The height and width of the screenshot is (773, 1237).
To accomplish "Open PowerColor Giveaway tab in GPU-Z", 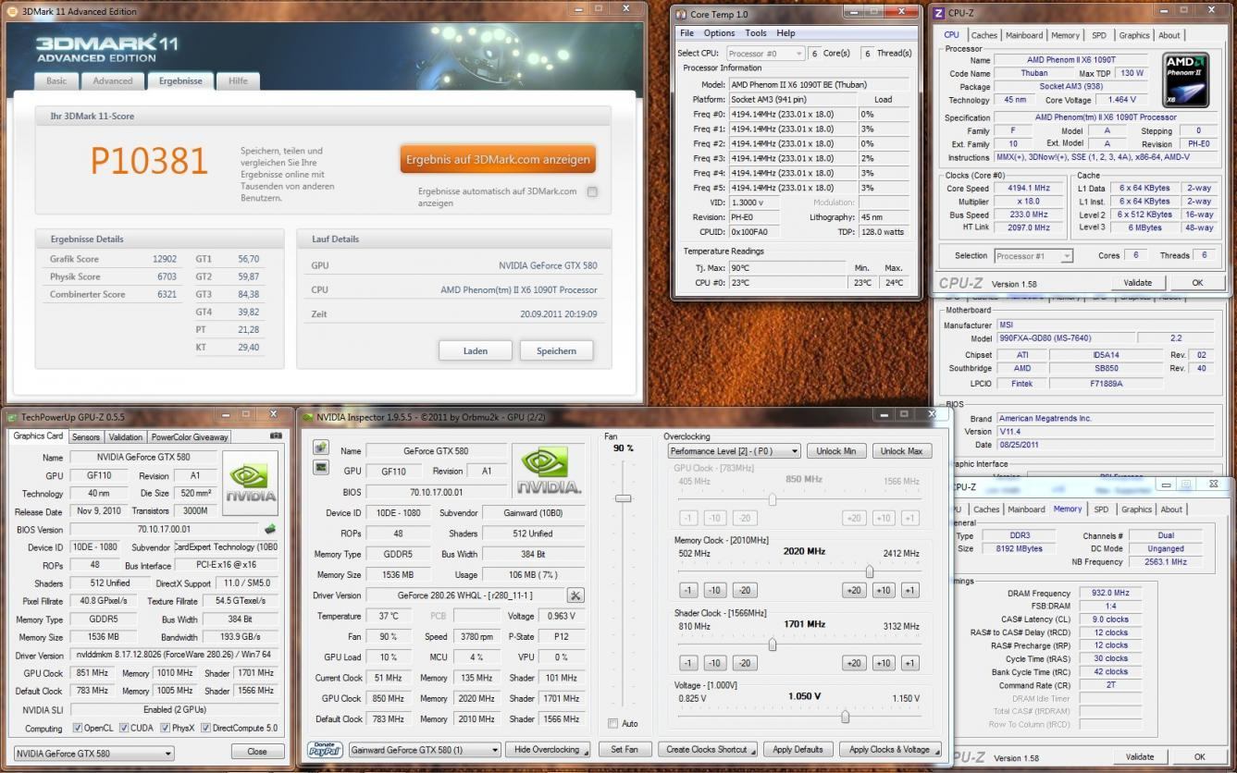I will pyautogui.click(x=190, y=437).
